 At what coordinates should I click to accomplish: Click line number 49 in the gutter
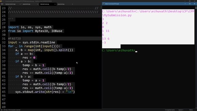point(4,107)
